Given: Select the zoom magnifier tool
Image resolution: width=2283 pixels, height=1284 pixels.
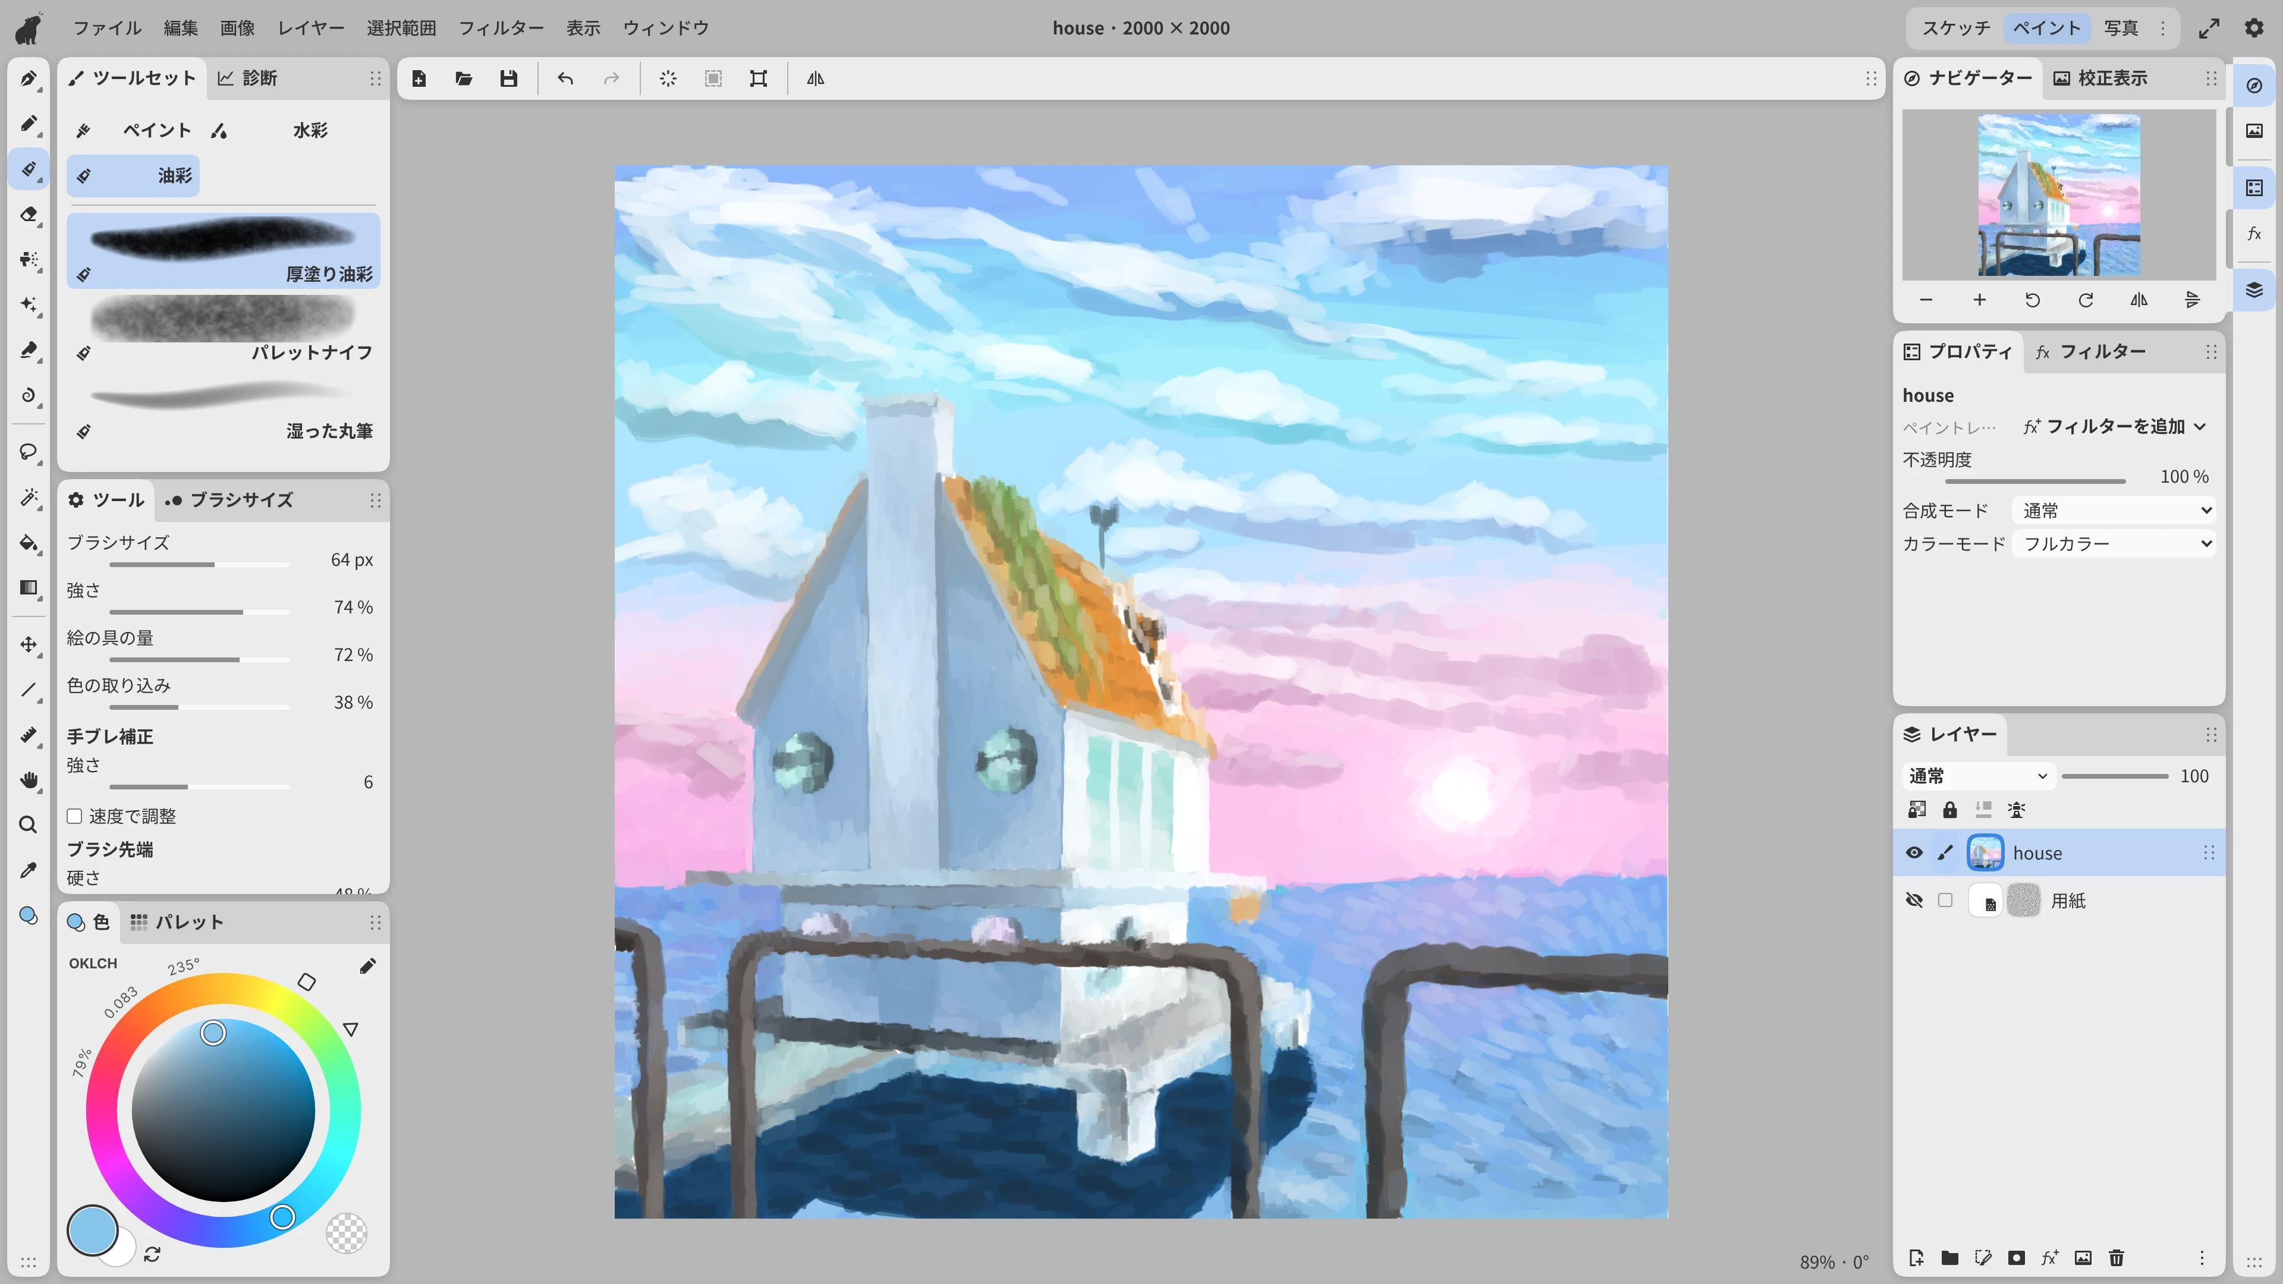Looking at the screenshot, I should click(29, 825).
